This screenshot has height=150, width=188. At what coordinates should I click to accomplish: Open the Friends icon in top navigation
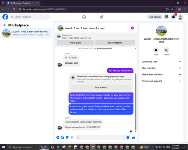[102, 17]
